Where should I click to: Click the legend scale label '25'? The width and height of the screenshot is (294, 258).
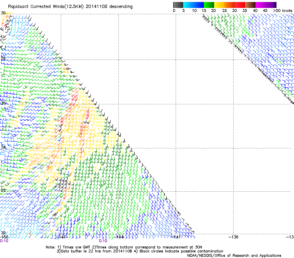tap(224, 11)
